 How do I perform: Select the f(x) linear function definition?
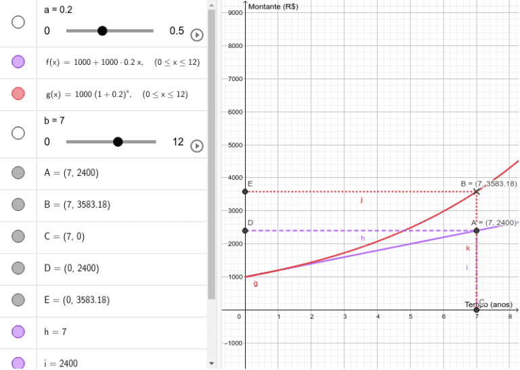(122, 62)
